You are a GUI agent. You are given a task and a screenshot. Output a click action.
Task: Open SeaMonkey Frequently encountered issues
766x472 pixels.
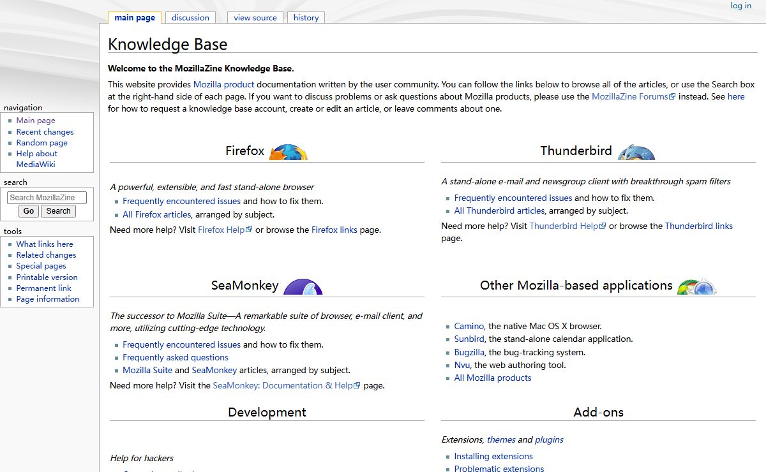(x=181, y=345)
